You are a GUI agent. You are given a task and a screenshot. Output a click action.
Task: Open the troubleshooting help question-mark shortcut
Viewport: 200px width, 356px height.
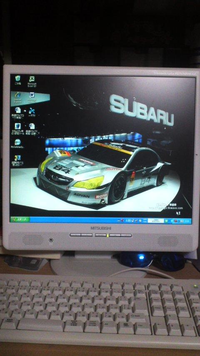(17, 160)
